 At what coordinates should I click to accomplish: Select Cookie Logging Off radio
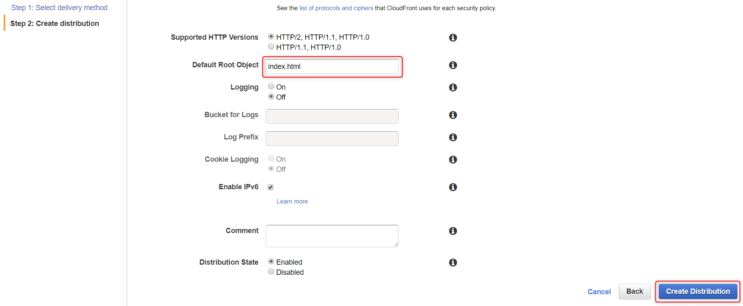click(271, 169)
